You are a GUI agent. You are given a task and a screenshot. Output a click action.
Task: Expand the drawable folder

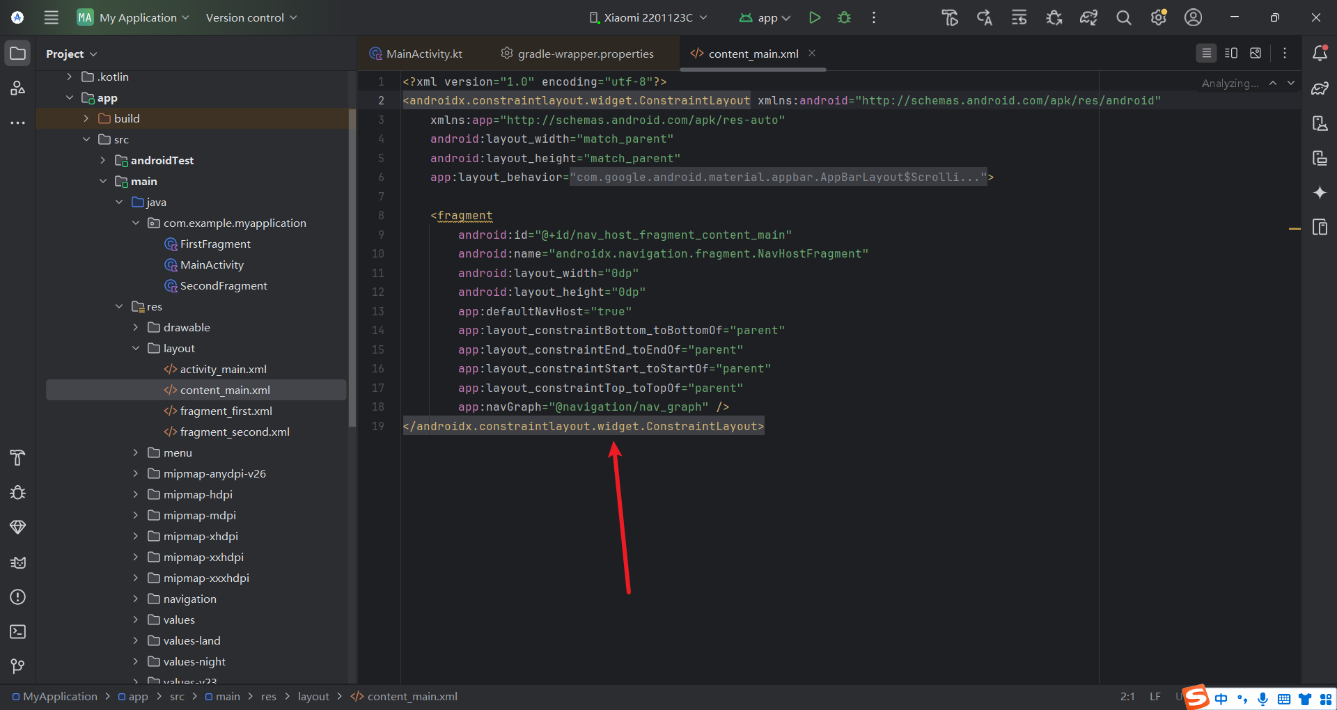(136, 327)
